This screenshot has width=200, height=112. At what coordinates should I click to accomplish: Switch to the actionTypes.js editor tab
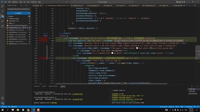[94, 6]
